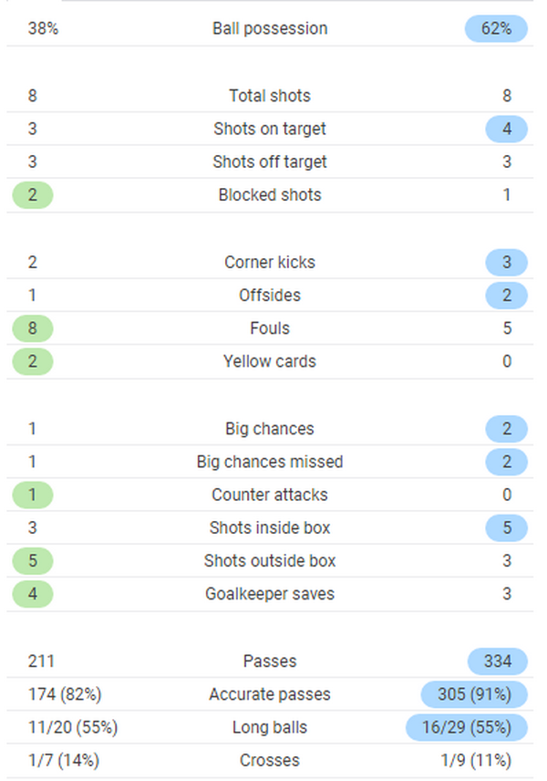Viewport: 547px width, 781px height.
Task: Click the Ball possession label
Action: (270, 28)
